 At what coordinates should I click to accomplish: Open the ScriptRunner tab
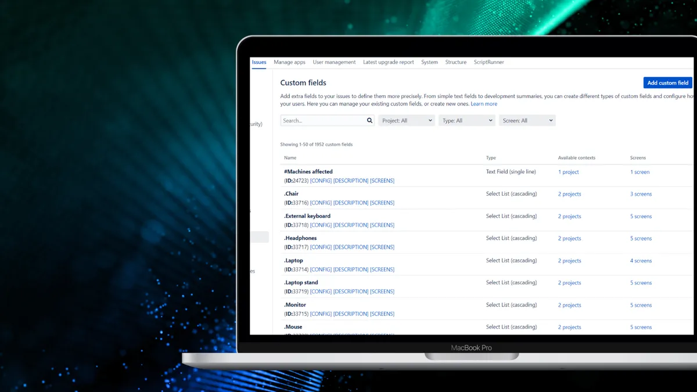489,62
